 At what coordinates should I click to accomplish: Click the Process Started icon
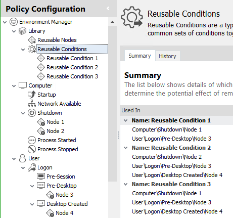(32, 140)
